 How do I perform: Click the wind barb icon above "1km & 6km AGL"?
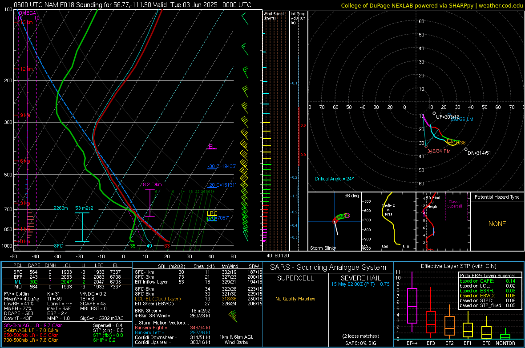coord(233,316)
